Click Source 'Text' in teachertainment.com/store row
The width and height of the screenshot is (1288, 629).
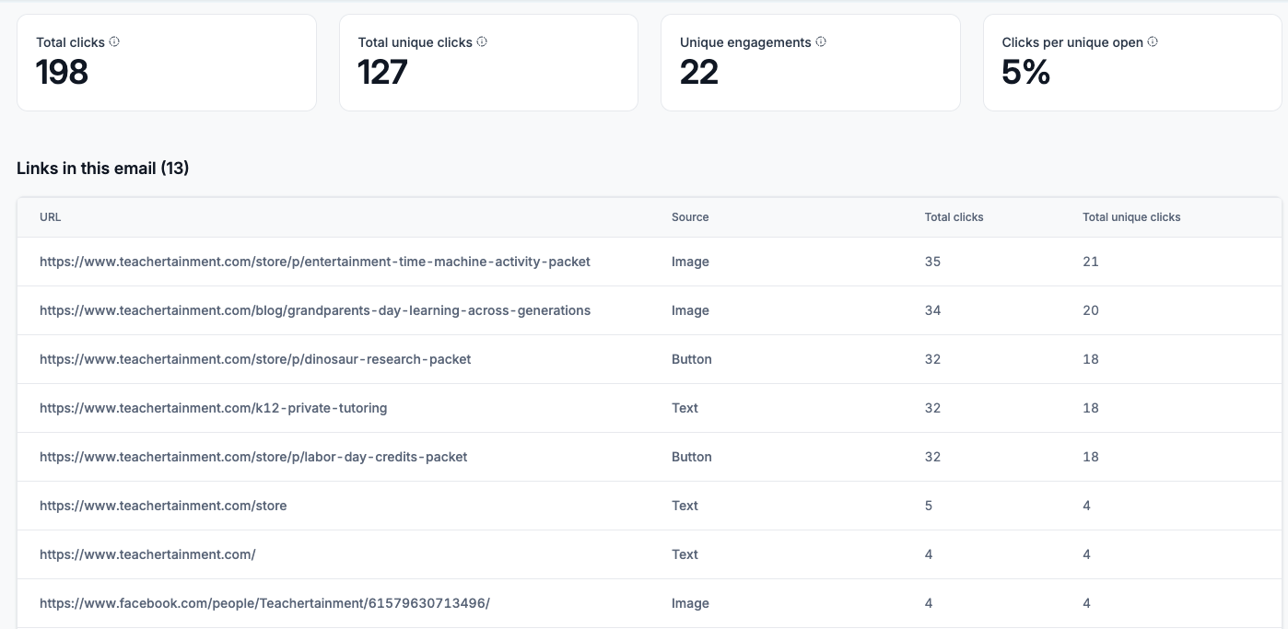pyautogui.click(x=685, y=506)
